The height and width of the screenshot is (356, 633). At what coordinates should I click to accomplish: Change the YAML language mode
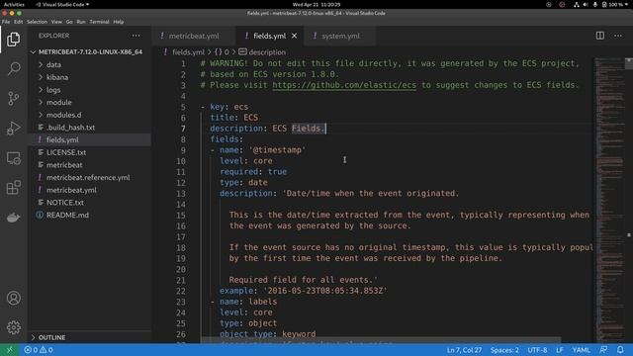click(582, 350)
